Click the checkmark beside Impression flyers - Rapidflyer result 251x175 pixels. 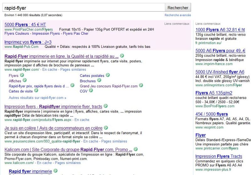(105, 106)
